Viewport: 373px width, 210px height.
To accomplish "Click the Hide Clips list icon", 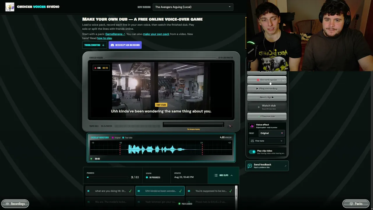I will (x=216, y=175).
